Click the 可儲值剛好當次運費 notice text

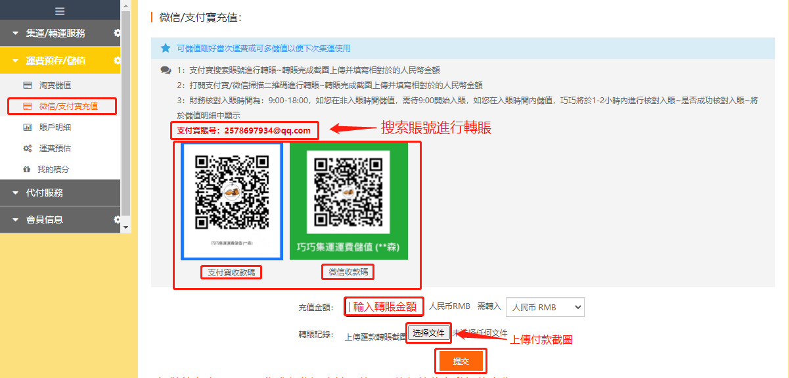click(x=263, y=48)
